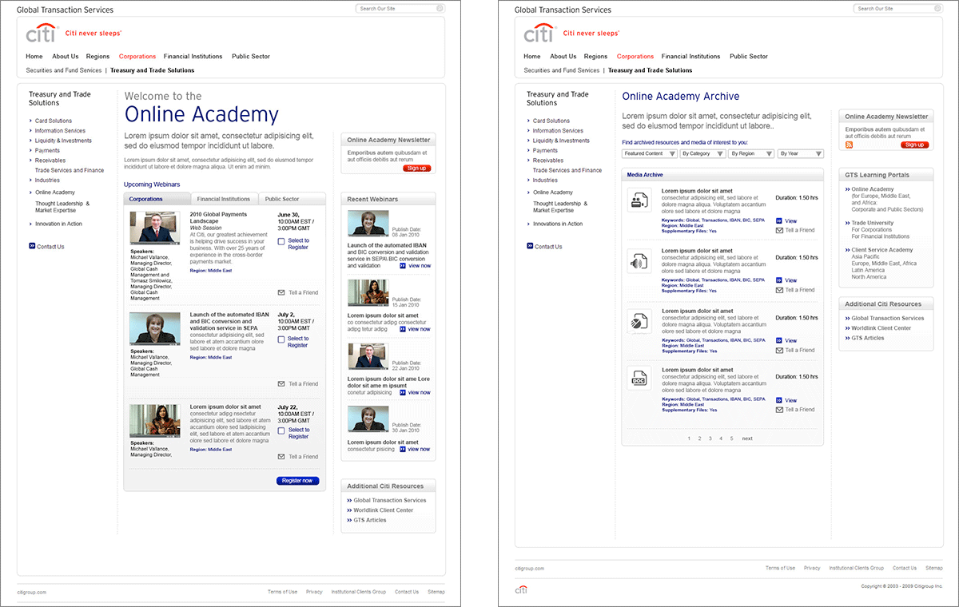Screen dimensions: 959x607
Task: Click the View arrow icon for the audio file entry
Action: (x=779, y=280)
